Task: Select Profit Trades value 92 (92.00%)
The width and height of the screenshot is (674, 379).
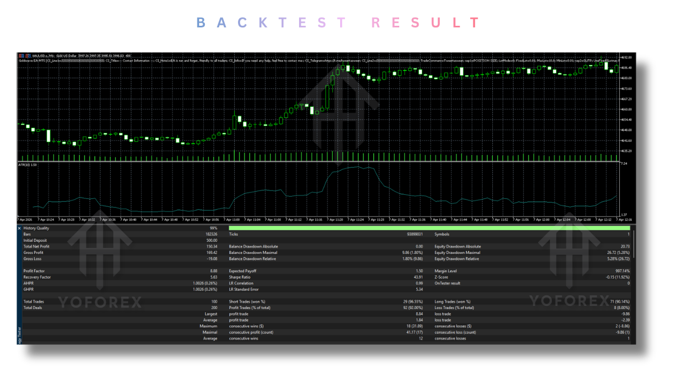Action: 412,308
